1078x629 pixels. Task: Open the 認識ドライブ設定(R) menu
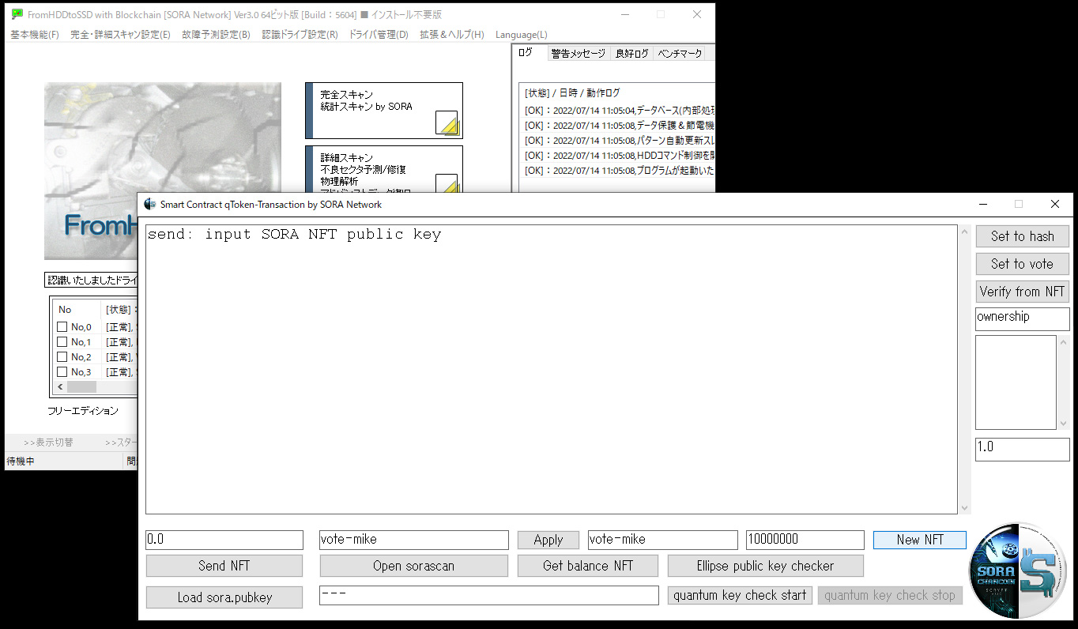(300, 35)
